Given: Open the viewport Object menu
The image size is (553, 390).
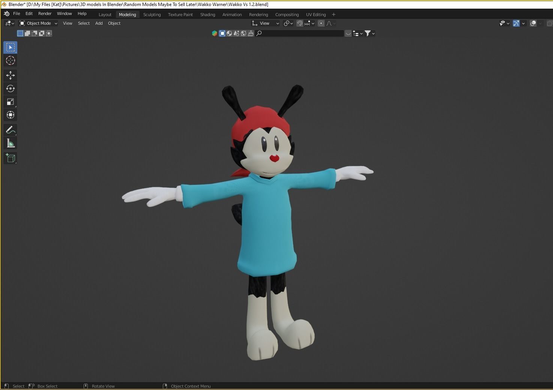Looking at the screenshot, I should (114, 23).
